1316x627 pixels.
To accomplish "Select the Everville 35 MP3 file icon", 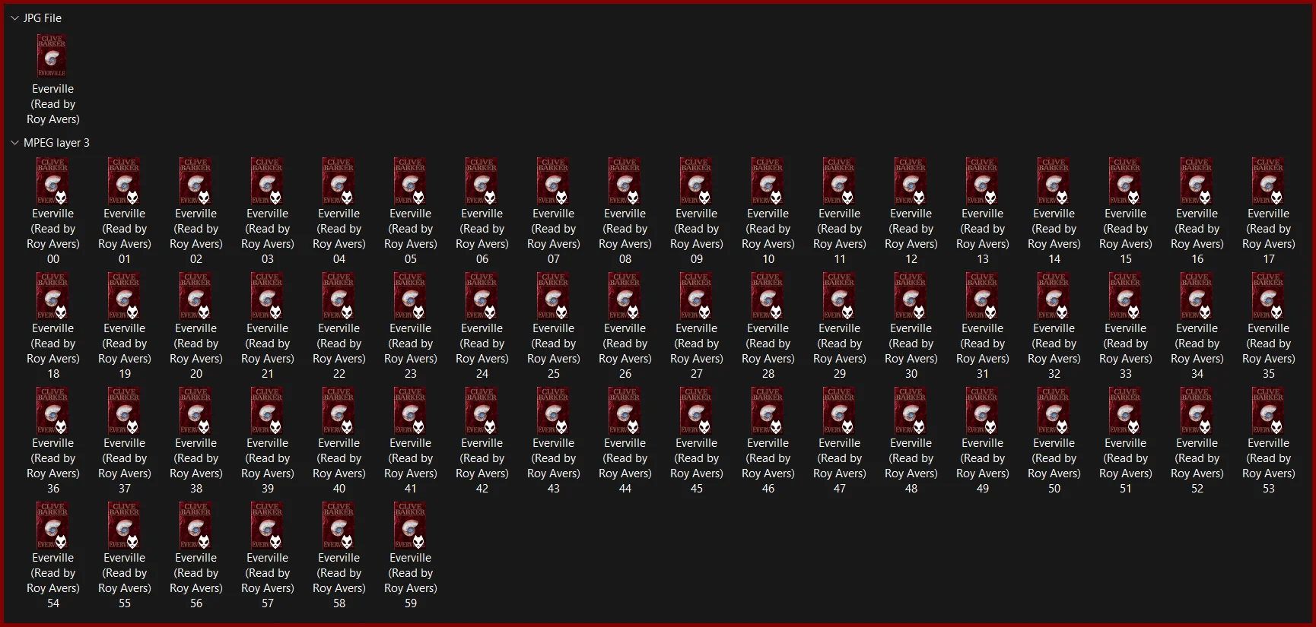I will [x=1268, y=296].
